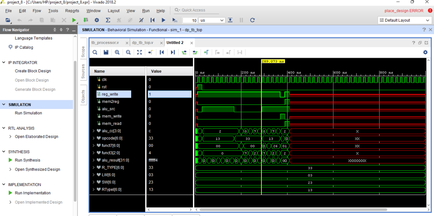Select the Zoom Fit icon in waveform toolbar
The width and height of the screenshot is (434, 216).
[139, 52]
